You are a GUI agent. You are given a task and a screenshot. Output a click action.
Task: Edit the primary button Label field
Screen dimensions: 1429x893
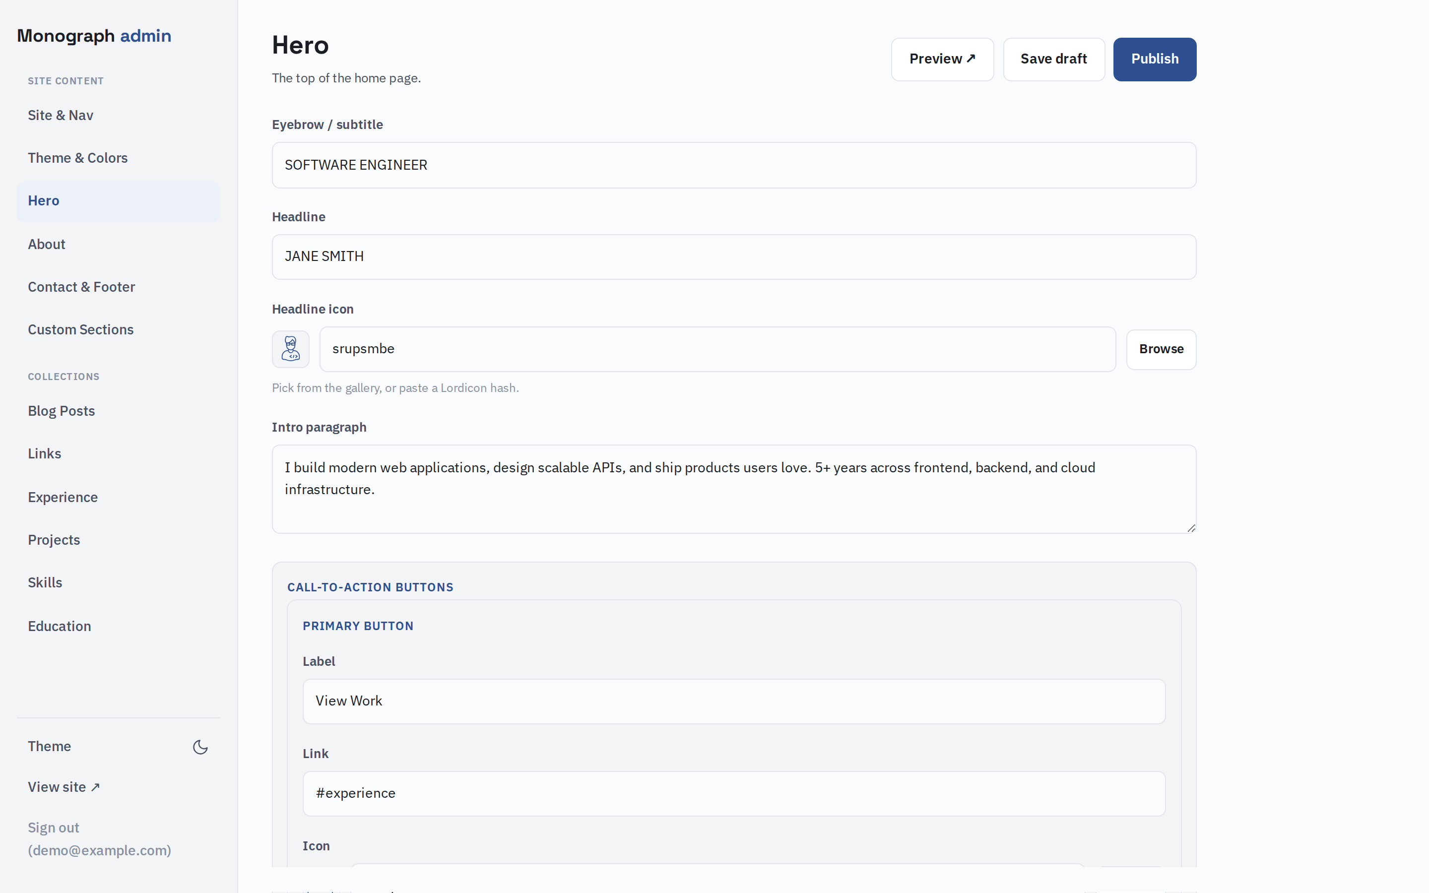pos(734,701)
